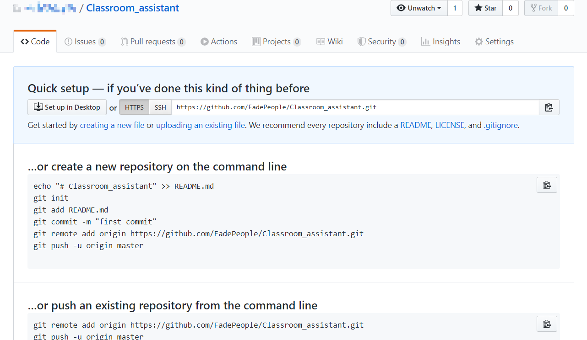Click the watcher count 1
This screenshot has height=340, width=587.
(x=455, y=8)
